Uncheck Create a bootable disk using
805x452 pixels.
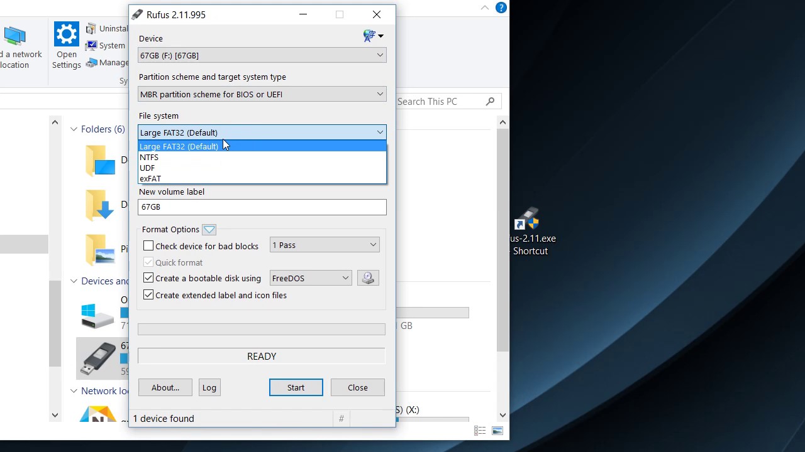(x=148, y=277)
